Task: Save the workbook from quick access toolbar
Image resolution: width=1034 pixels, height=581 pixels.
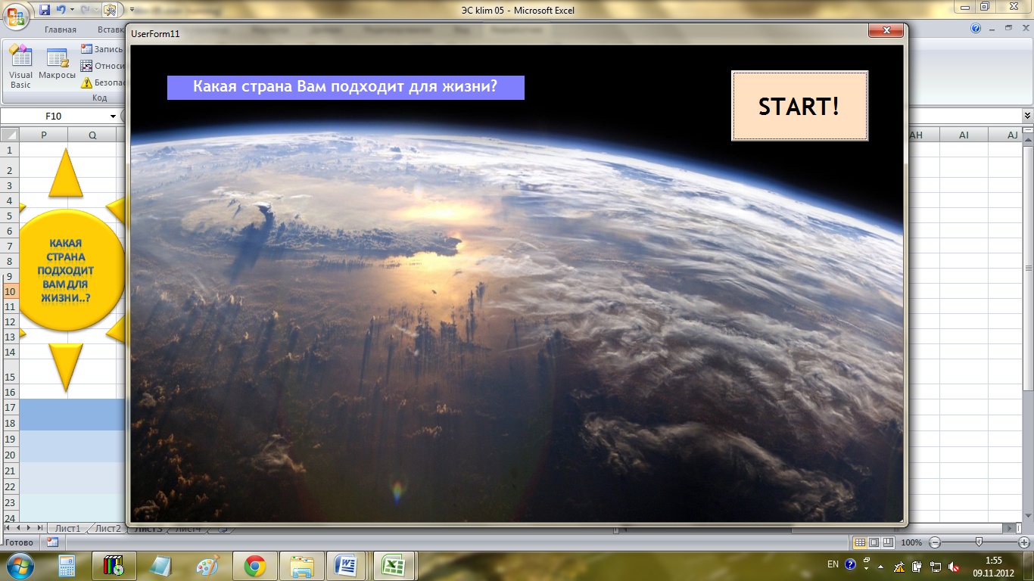Action: click(45, 10)
